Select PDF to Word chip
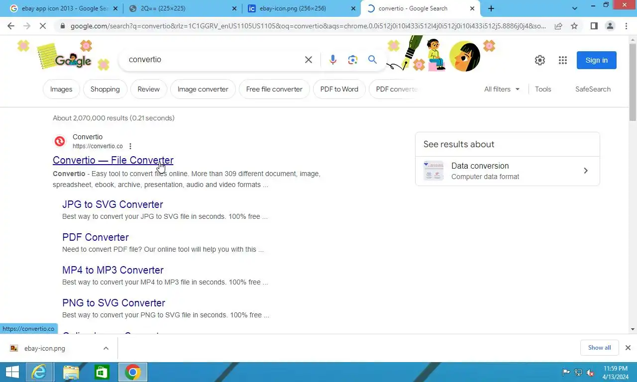This screenshot has width=637, height=382. tap(339, 89)
